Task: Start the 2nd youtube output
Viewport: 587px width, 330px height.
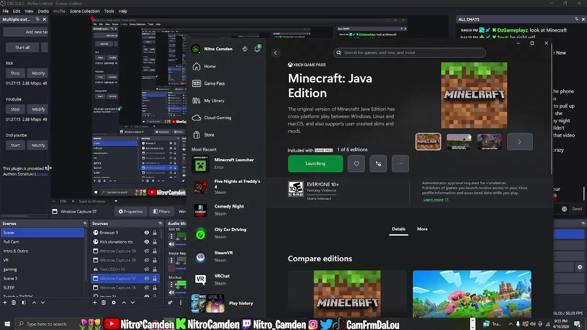Action: coord(15,145)
